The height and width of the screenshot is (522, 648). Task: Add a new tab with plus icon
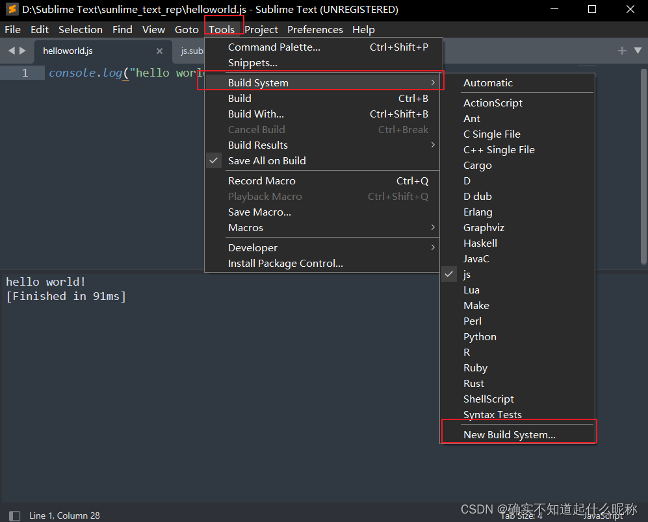point(622,51)
